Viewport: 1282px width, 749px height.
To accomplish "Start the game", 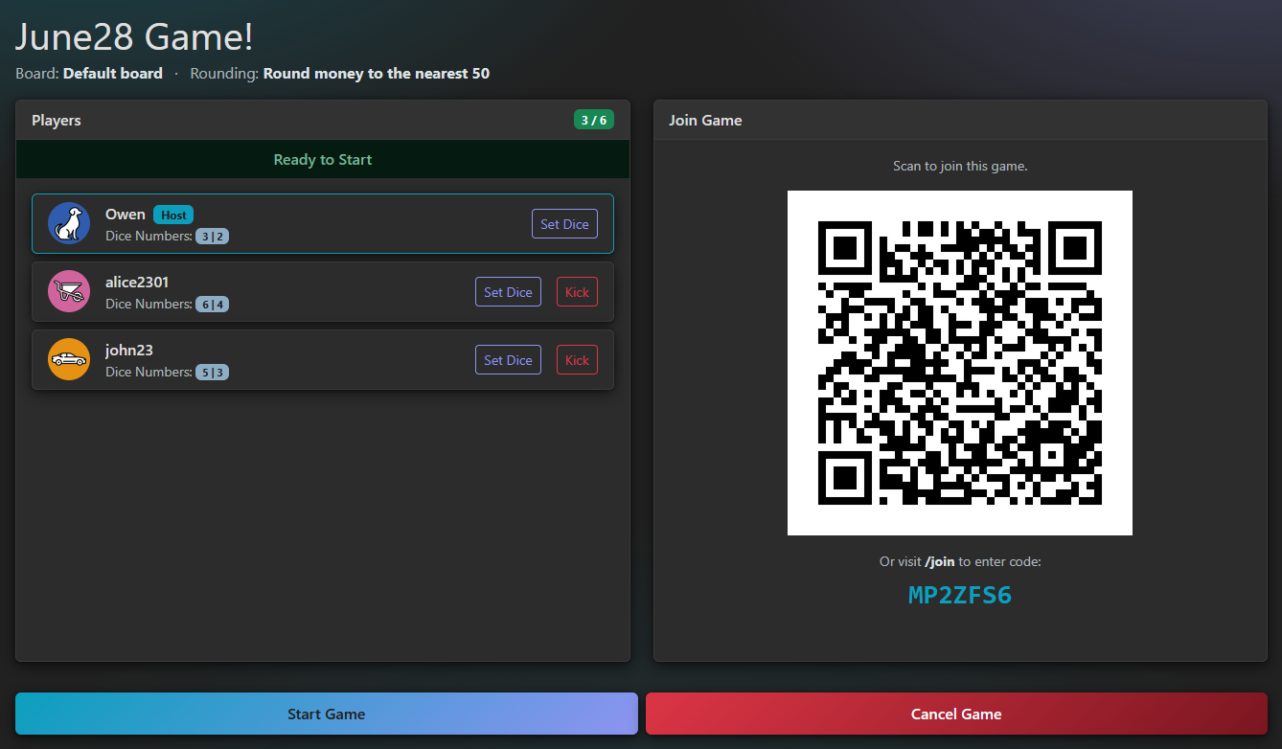I will point(327,714).
